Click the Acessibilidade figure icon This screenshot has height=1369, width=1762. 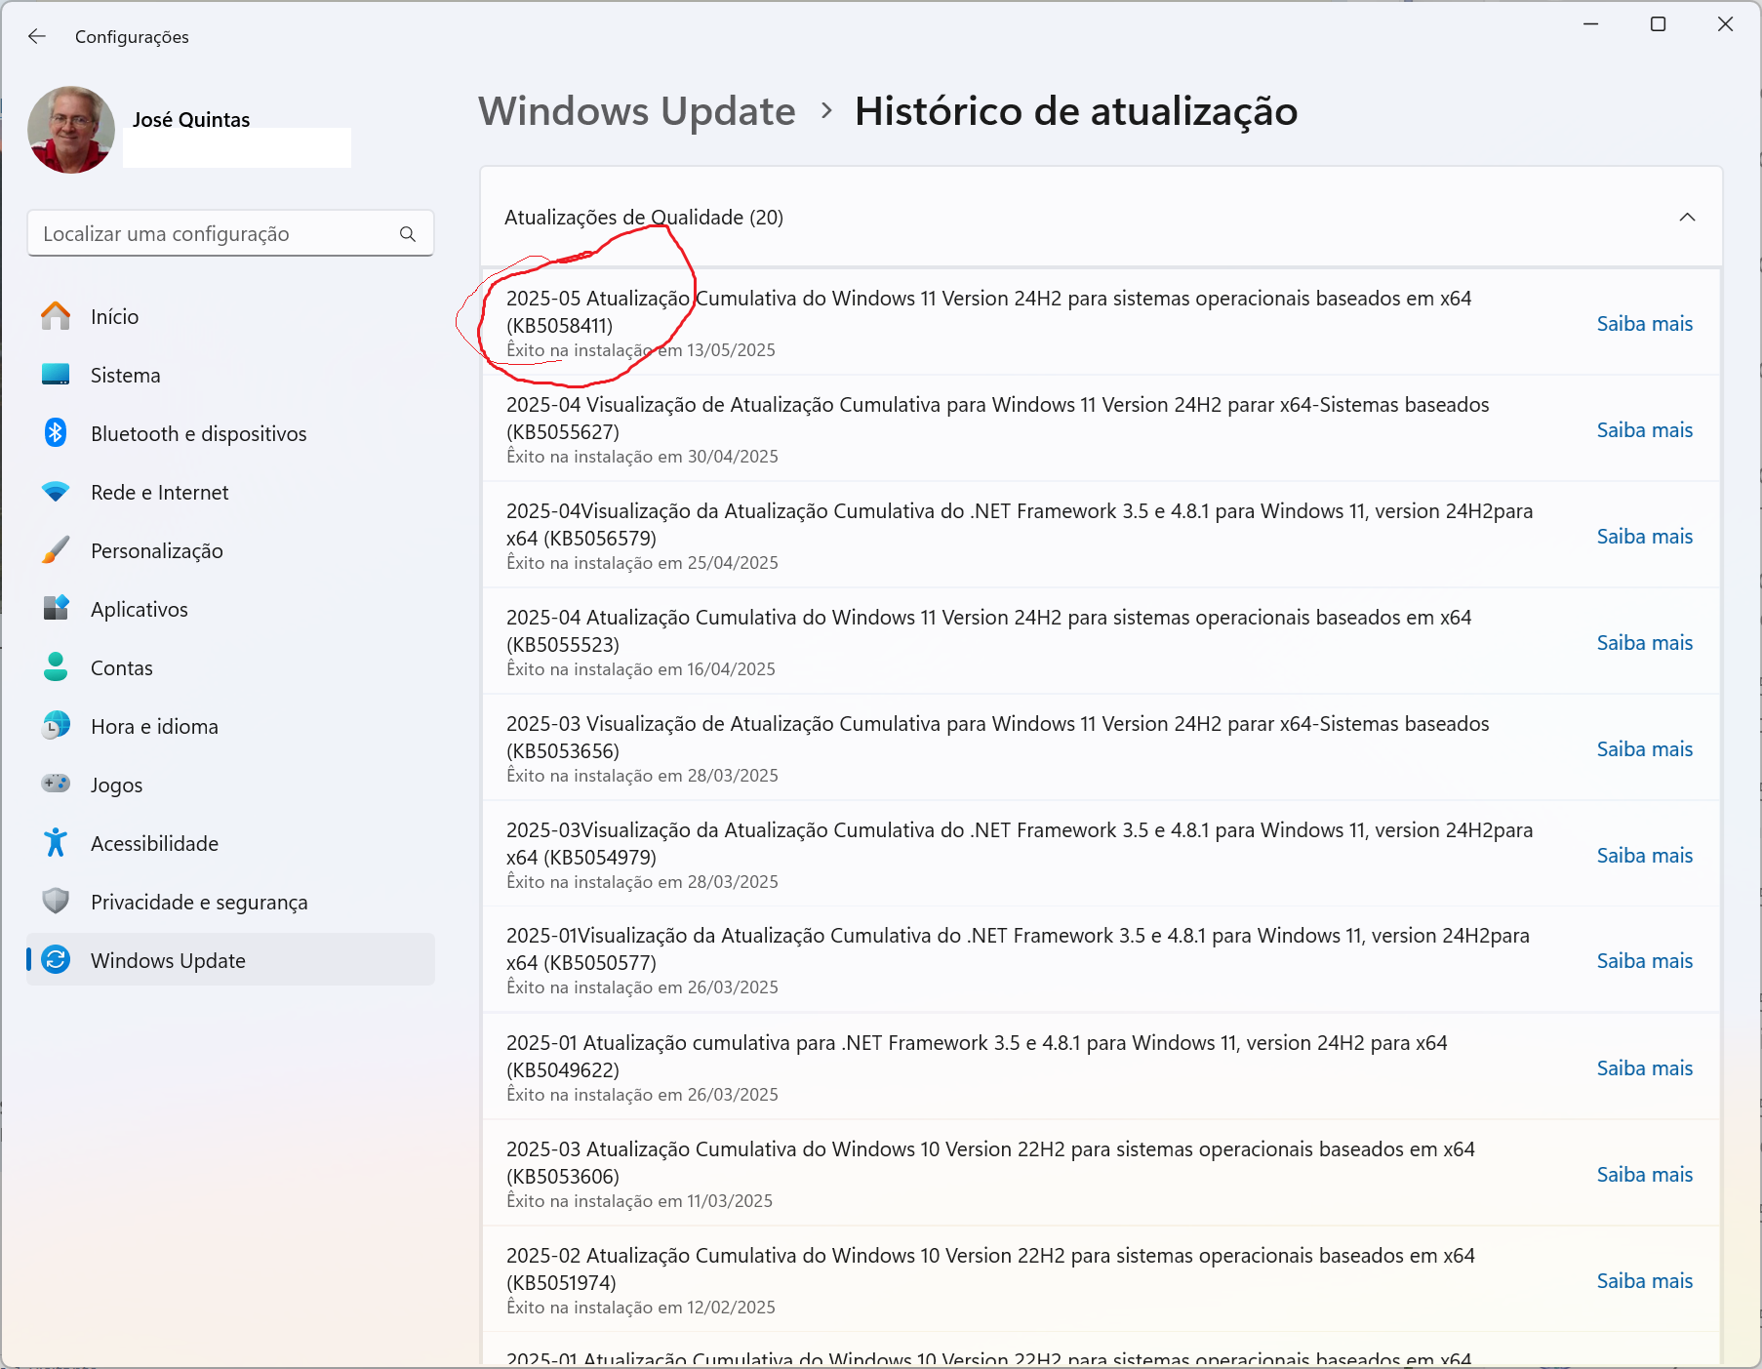click(x=56, y=843)
